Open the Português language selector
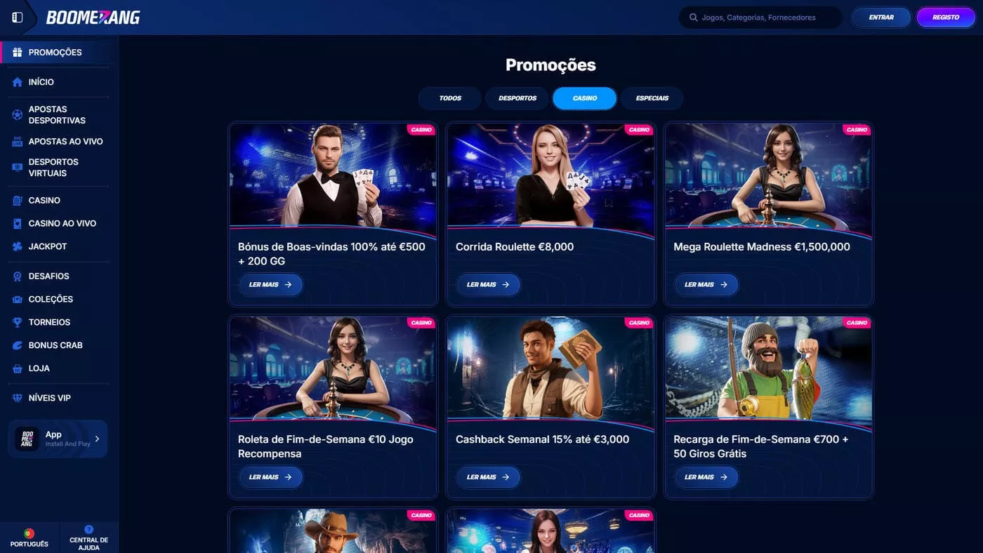983x553 pixels. 29,538
